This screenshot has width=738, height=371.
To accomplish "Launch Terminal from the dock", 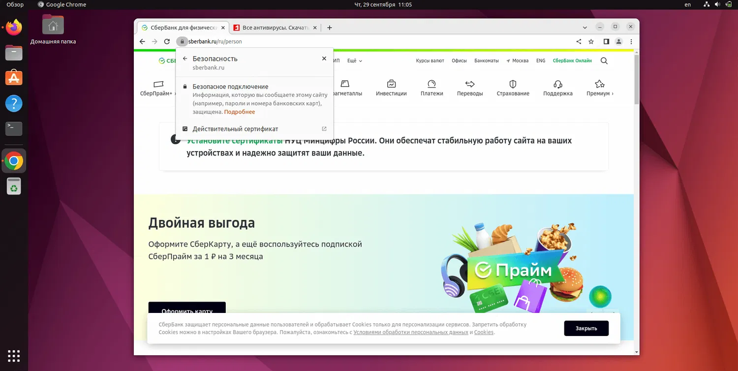I will 14,128.
